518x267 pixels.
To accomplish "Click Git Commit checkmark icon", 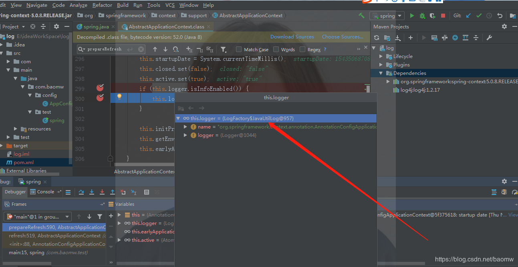I will (479, 16).
